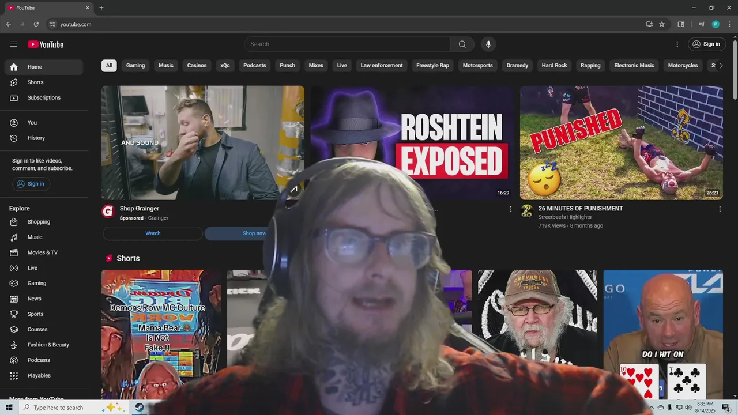Show next category chips with arrow
This screenshot has width=738, height=415.
[721, 66]
